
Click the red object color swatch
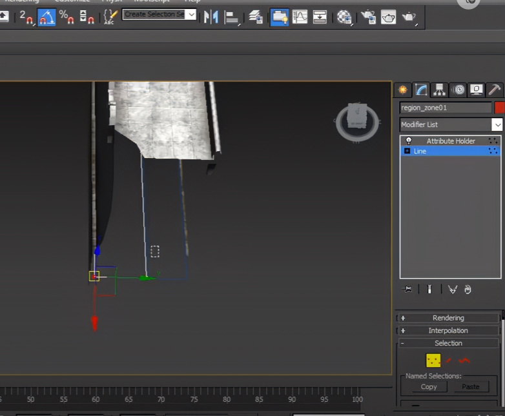click(x=500, y=108)
